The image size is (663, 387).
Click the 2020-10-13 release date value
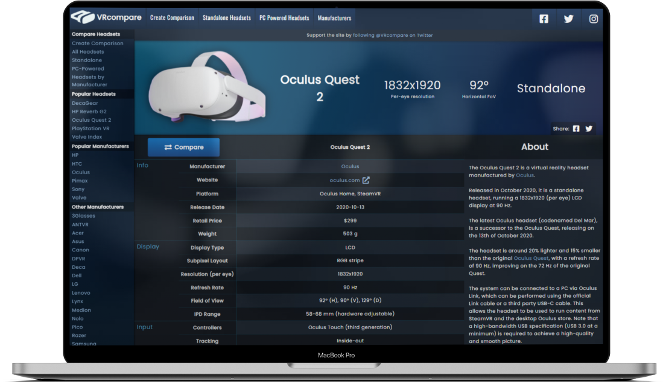coord(350,207)
